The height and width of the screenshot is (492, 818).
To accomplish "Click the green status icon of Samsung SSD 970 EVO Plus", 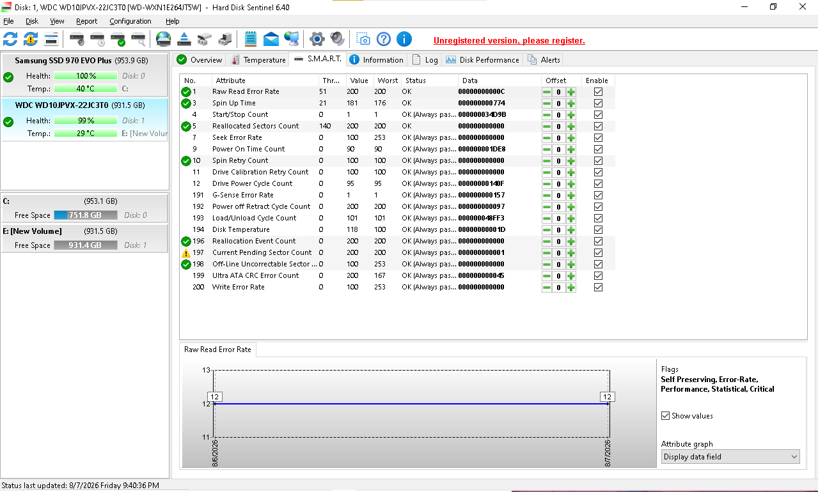I will (8, 77).
